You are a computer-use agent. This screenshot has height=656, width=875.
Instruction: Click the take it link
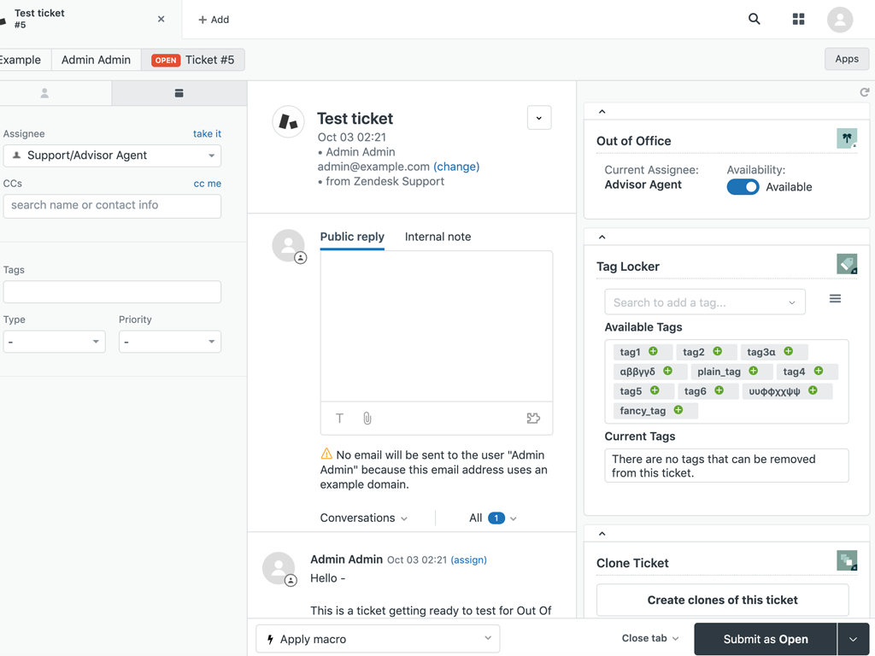[207, 133]
